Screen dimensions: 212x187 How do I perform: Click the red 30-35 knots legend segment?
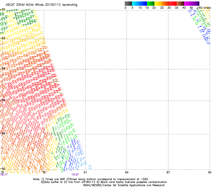click(173, 3)
